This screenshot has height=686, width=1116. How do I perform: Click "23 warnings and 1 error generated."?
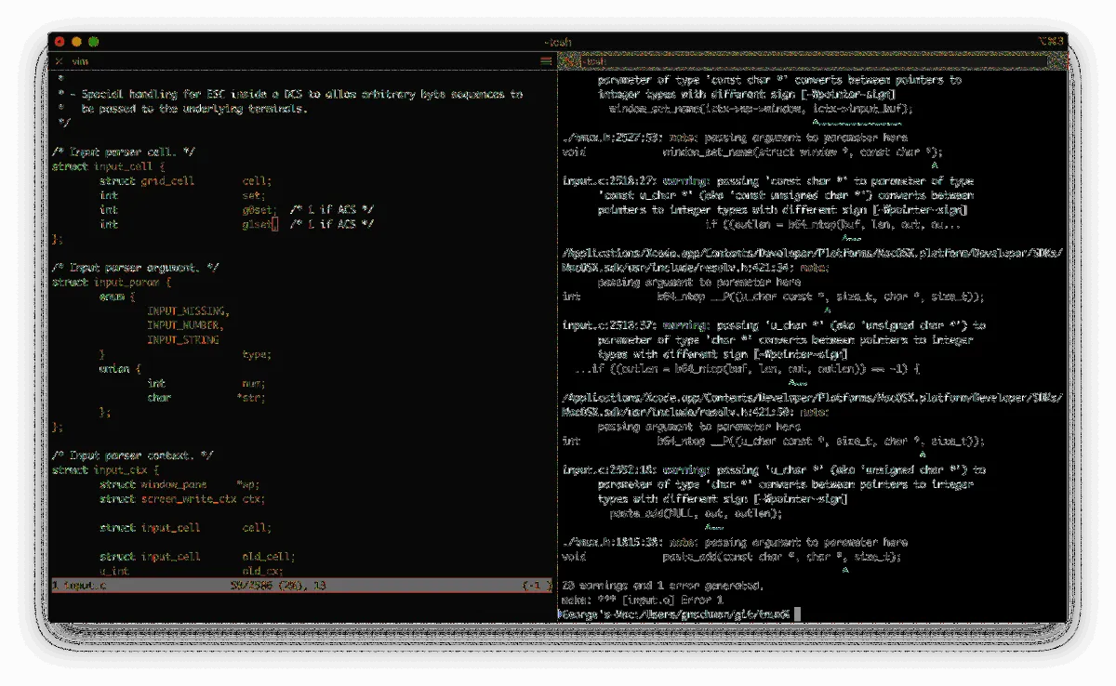(661, 586)
